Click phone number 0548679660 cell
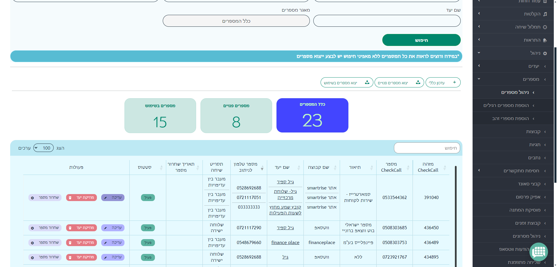557x267 pixels. 249,242
